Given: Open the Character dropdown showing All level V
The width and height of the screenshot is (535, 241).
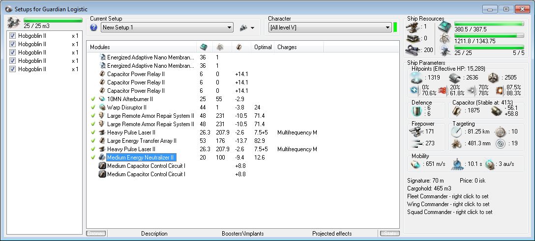Looking at the screenshot, I should [330, 27].
